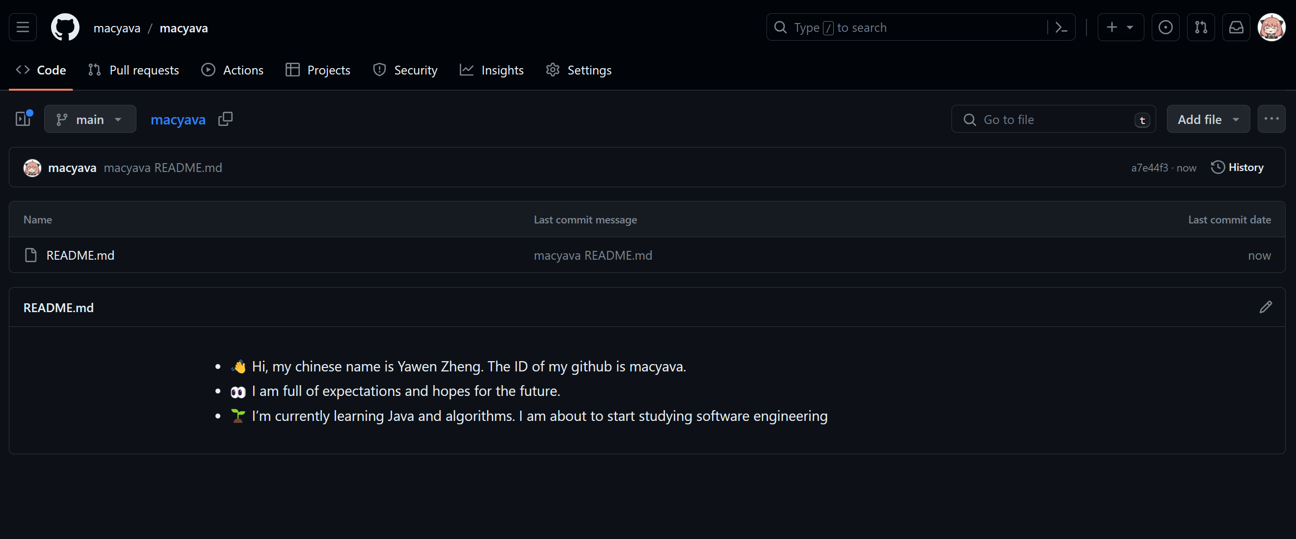Open commit a7e44f3 link
This screenshot has width=1296, height=539.
point(1149,168)
